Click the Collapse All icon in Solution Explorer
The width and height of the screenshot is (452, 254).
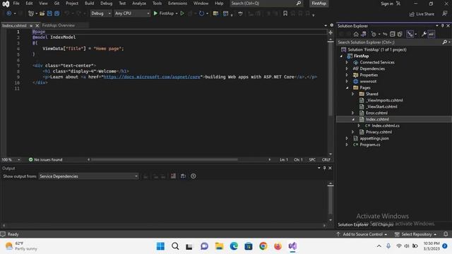[x=393, y=35]
